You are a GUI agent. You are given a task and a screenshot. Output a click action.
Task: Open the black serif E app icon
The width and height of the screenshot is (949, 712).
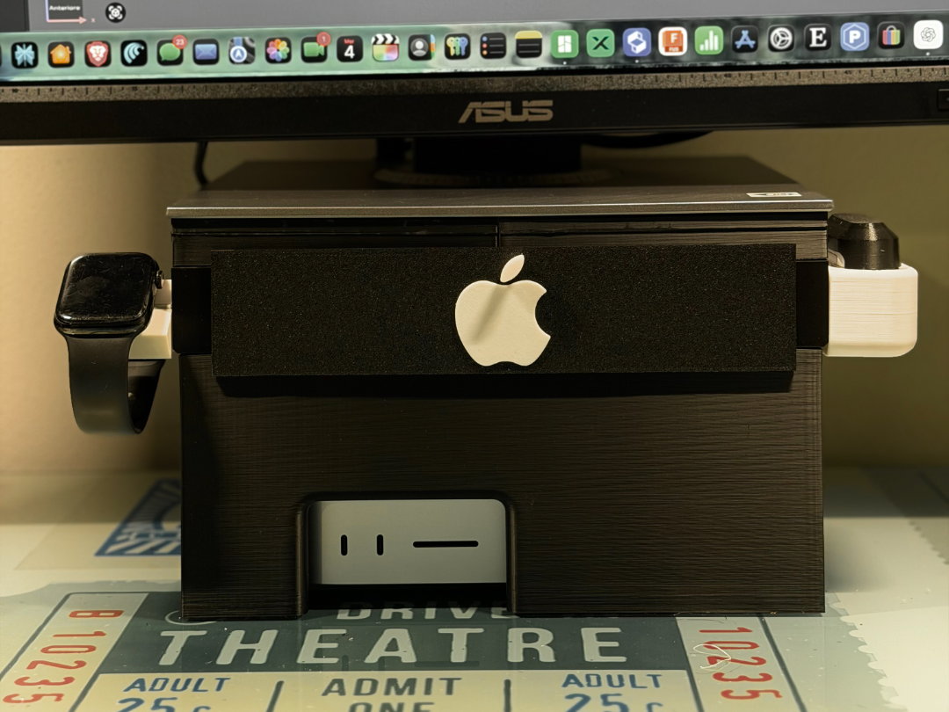click(818, 38)
